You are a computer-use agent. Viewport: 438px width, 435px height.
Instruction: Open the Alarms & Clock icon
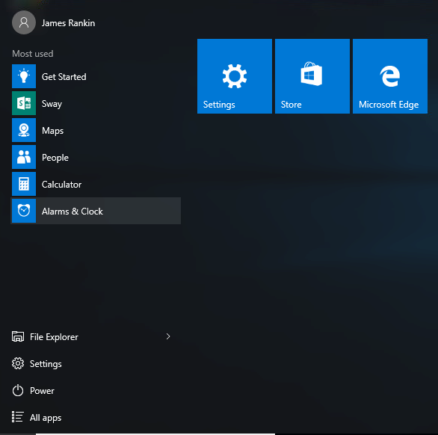coord(24,211)
